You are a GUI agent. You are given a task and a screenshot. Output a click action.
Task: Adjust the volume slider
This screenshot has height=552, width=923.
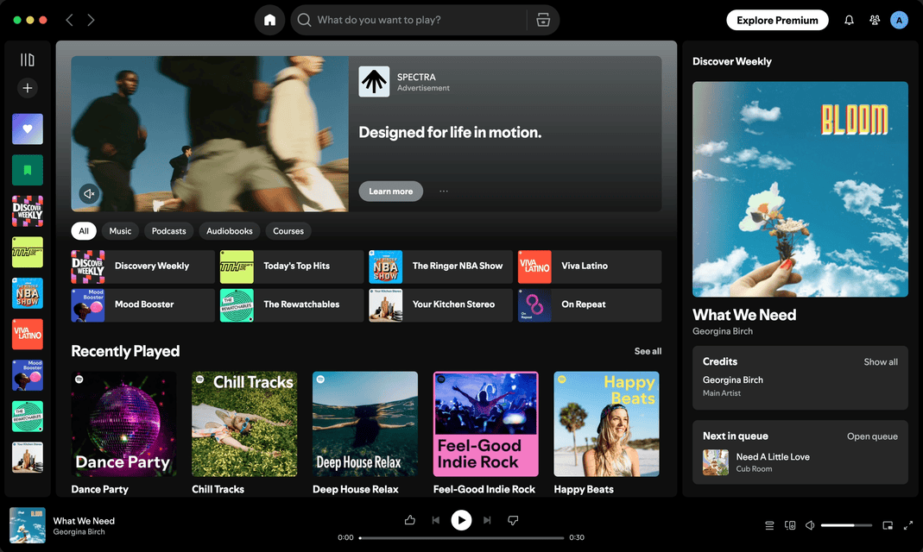(846, 525)
